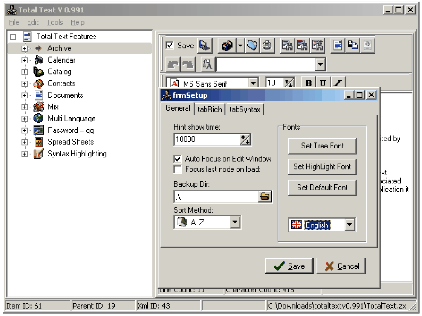Open the empty toolbar combo box dropdown
Screen dimensions: 422x316
coord(320,64)
